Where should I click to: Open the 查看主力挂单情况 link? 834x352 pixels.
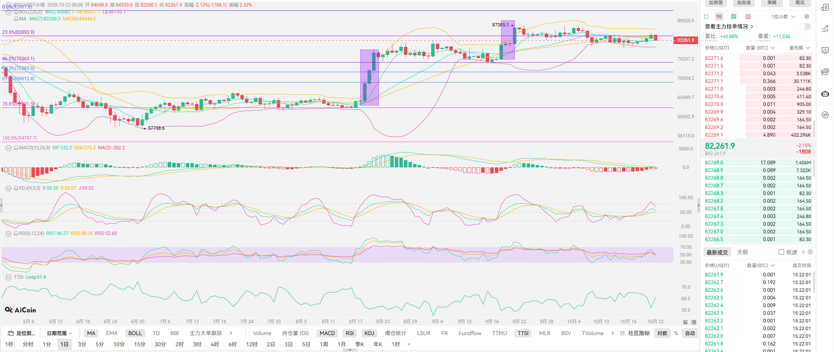coord(729,26)
